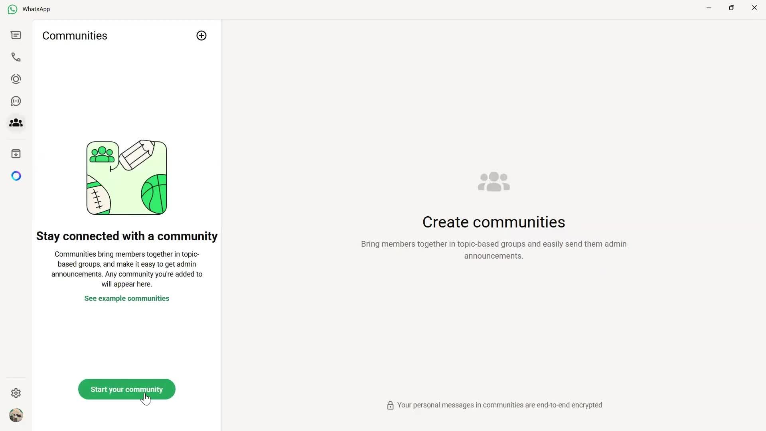The width and height of the screenshot is (766, 431).
Task: Open Archived chats
Action: coord(16,154)
